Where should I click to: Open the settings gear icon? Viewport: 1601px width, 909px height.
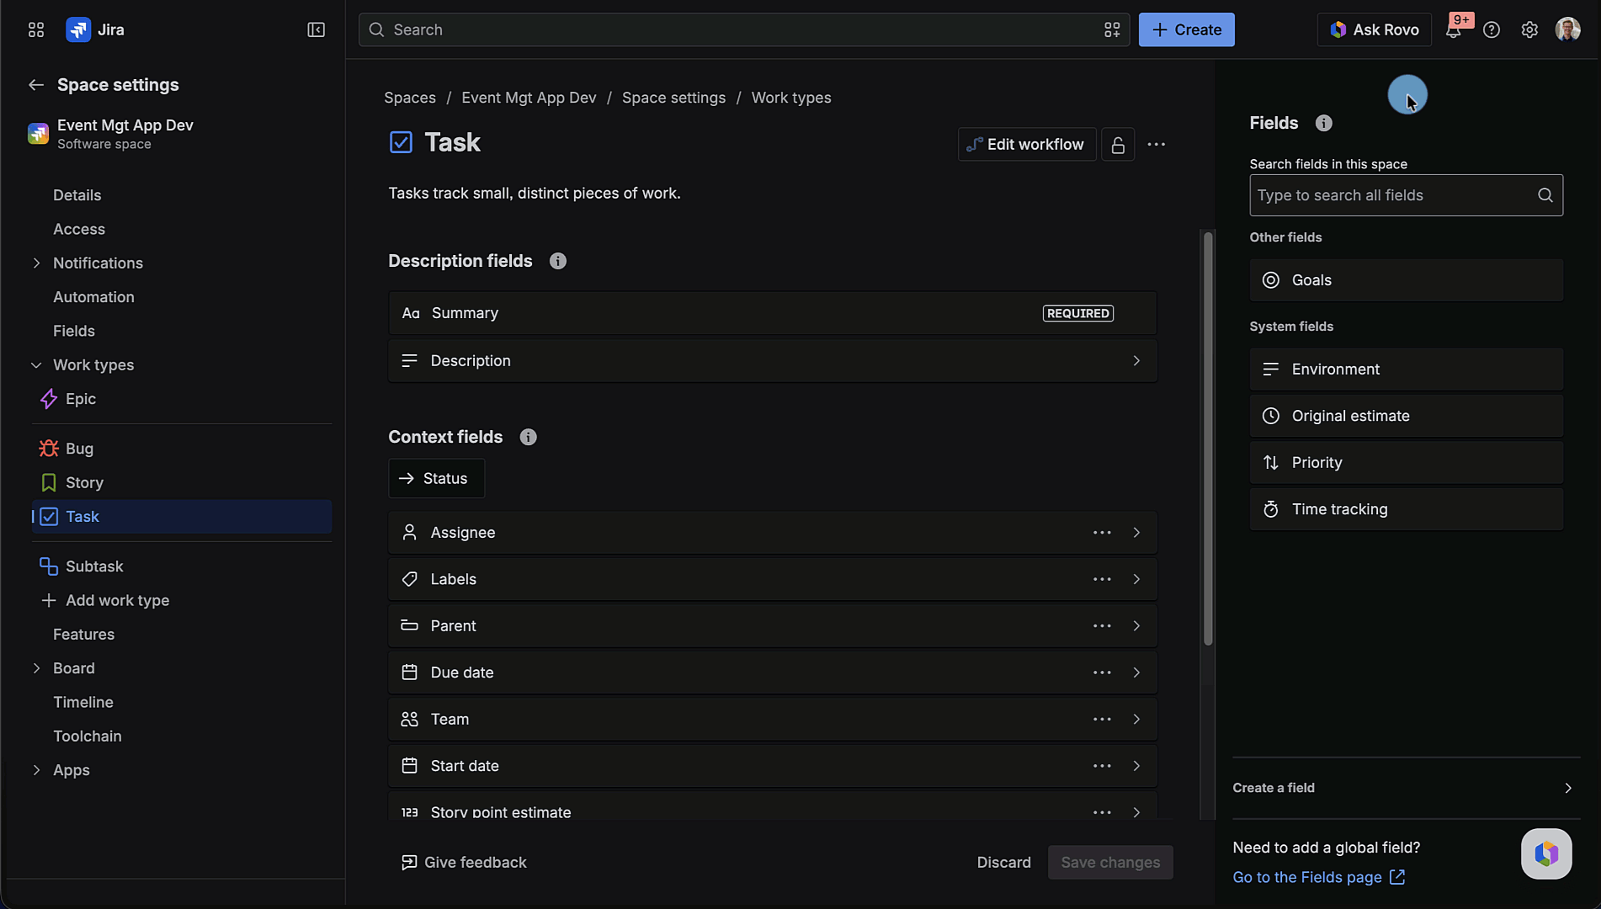(x=1529, y=29)
